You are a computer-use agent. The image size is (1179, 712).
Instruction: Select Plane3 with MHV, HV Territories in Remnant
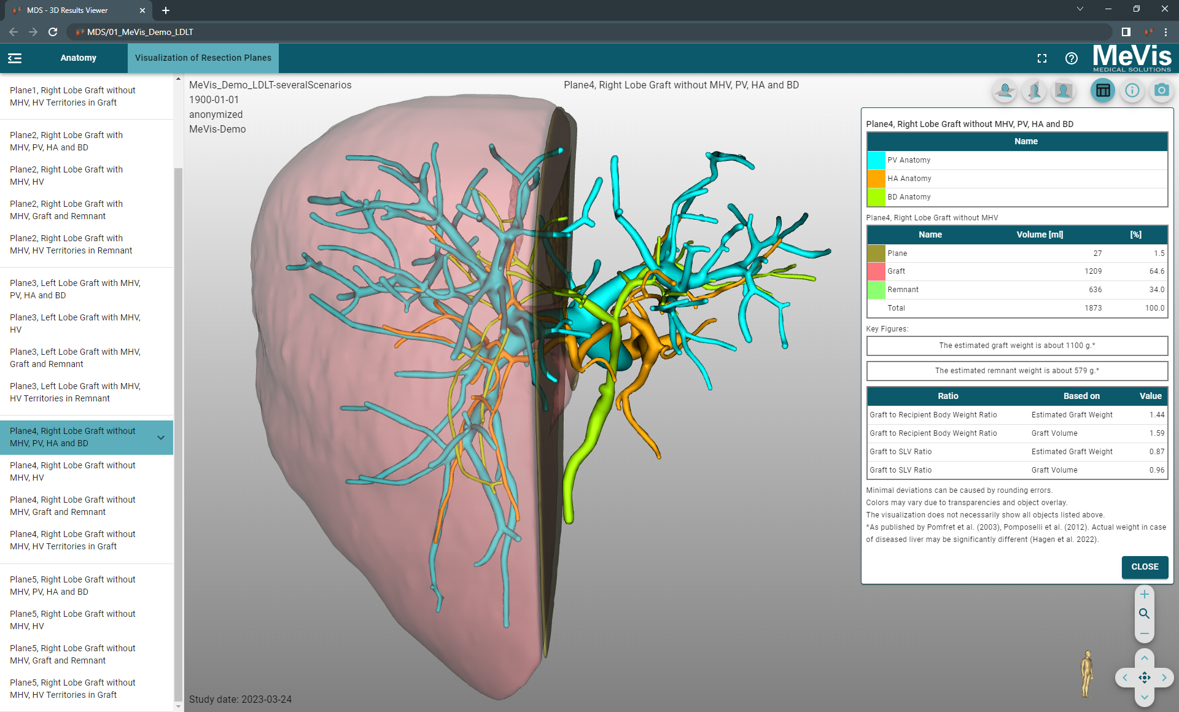click(87, 392)
